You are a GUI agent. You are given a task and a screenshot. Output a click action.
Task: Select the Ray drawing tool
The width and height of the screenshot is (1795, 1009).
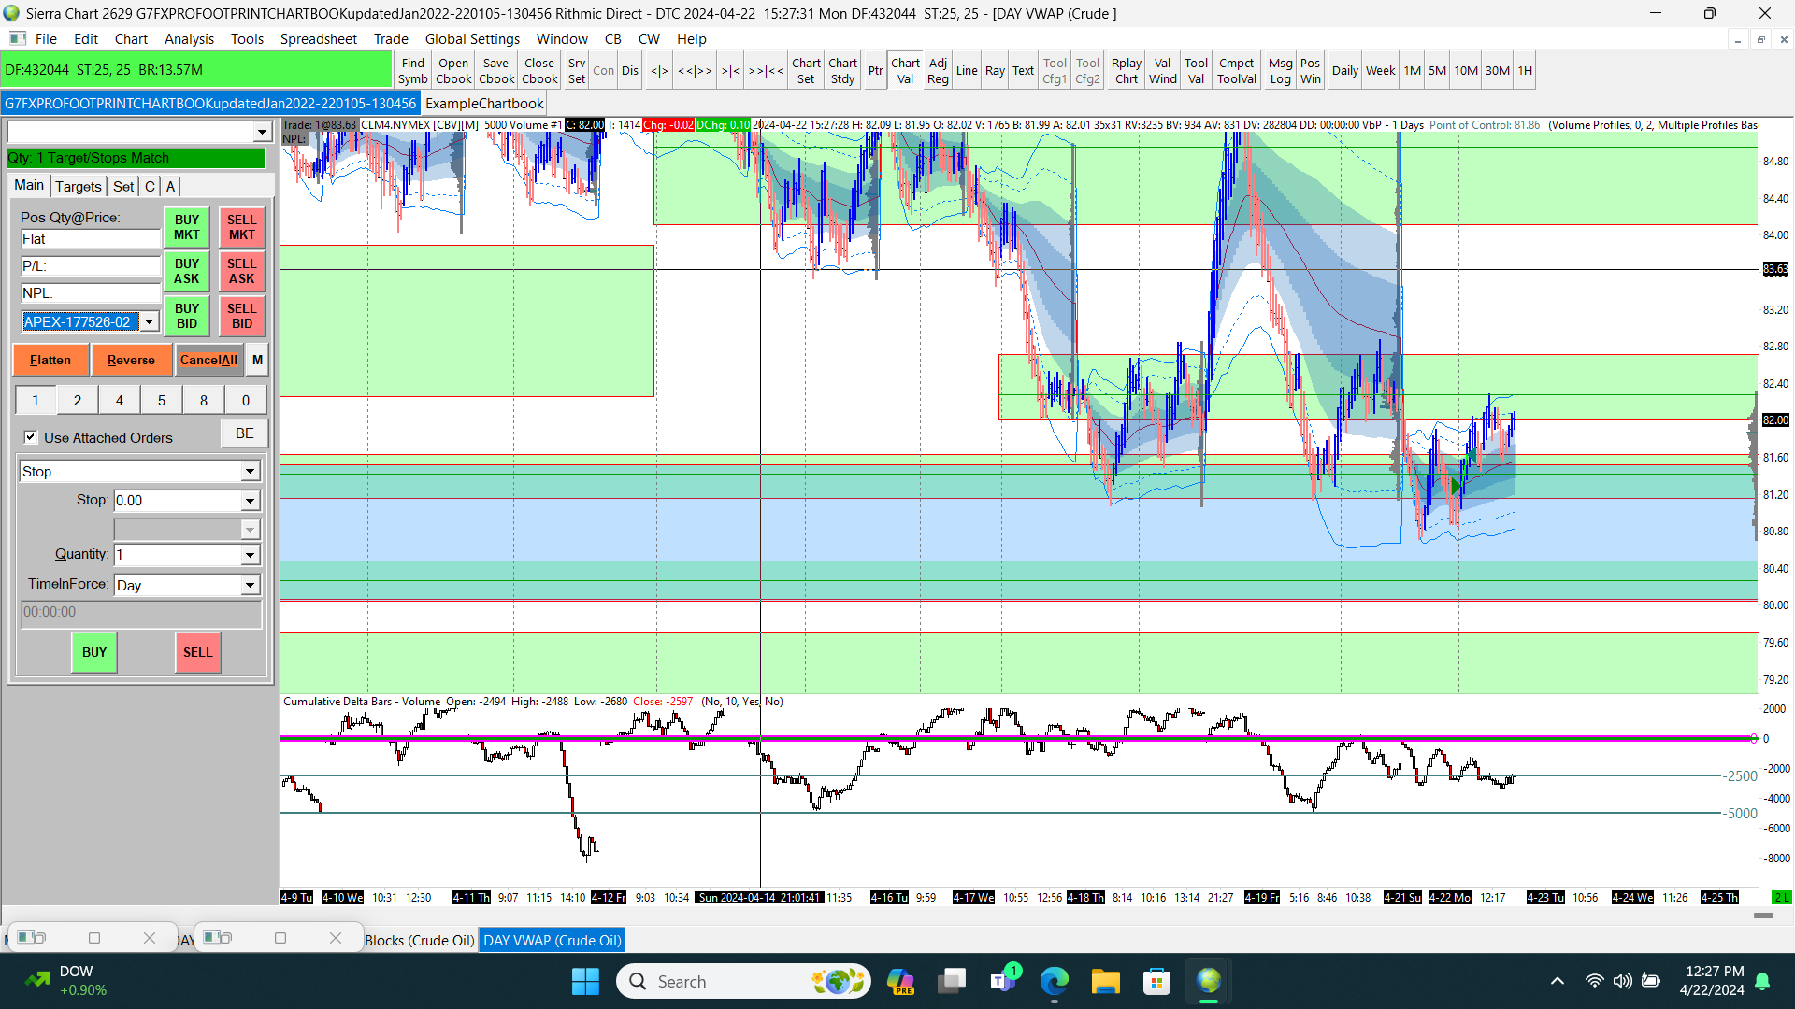pyautogui.click(x=995, y=71)
